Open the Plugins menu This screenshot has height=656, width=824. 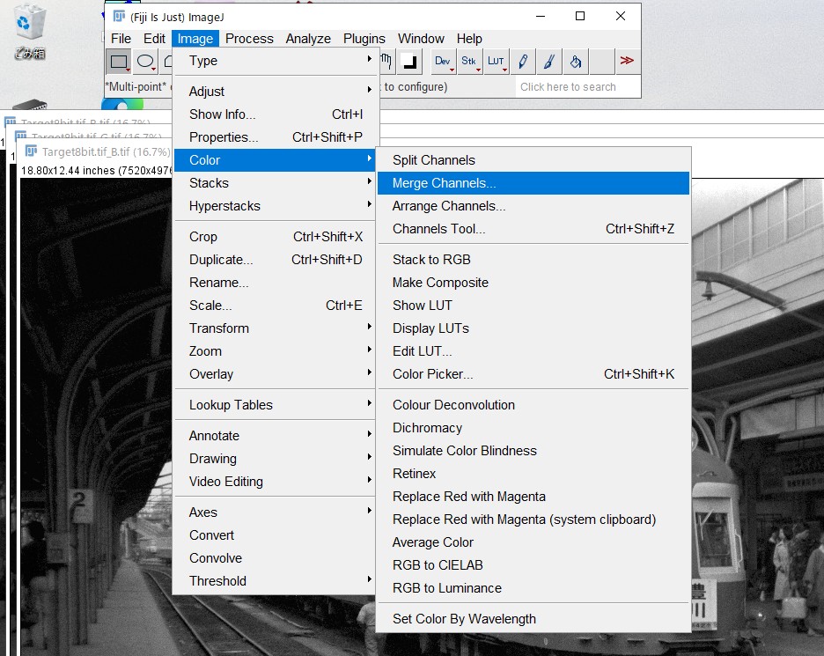364,39
